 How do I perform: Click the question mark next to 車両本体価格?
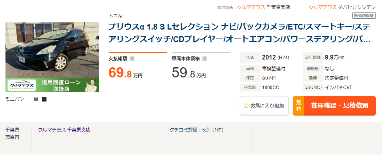click(x=205, y=59)
